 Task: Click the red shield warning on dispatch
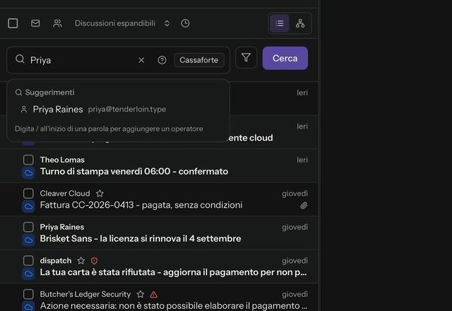click(x=94, y=261)
